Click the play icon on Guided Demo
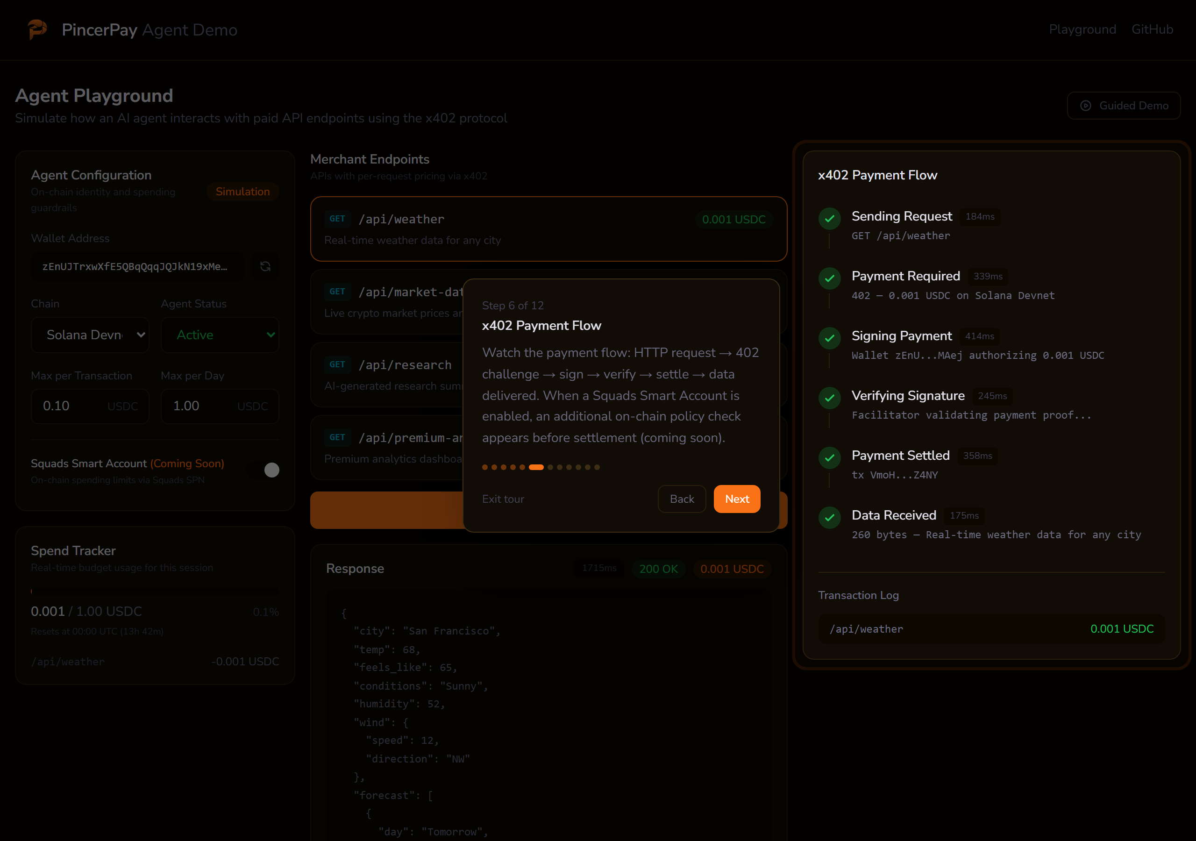Viewport: 1196px width, 841px height. click(x=1086, y=105)
